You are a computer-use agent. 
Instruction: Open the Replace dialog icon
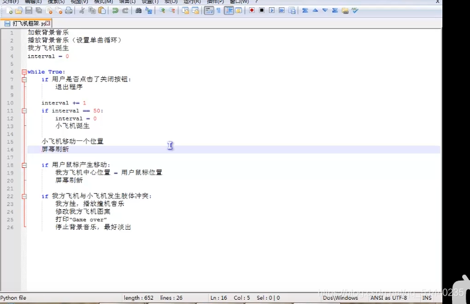(x=148, y=11)
